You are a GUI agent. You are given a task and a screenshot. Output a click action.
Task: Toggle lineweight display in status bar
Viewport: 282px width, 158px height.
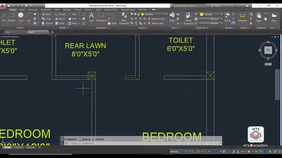click(224, 151)
